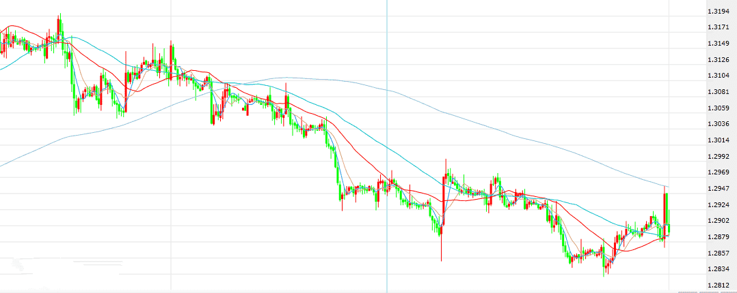
Task: Click the 1.3014 price axis label
Action: tap(721, 140)
